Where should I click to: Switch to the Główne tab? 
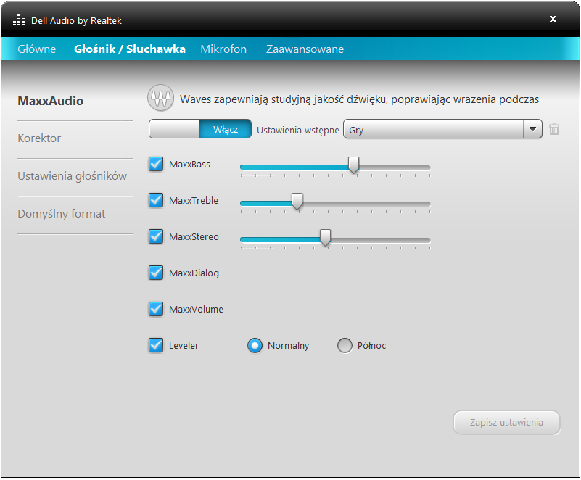click(x=37, y=49)
